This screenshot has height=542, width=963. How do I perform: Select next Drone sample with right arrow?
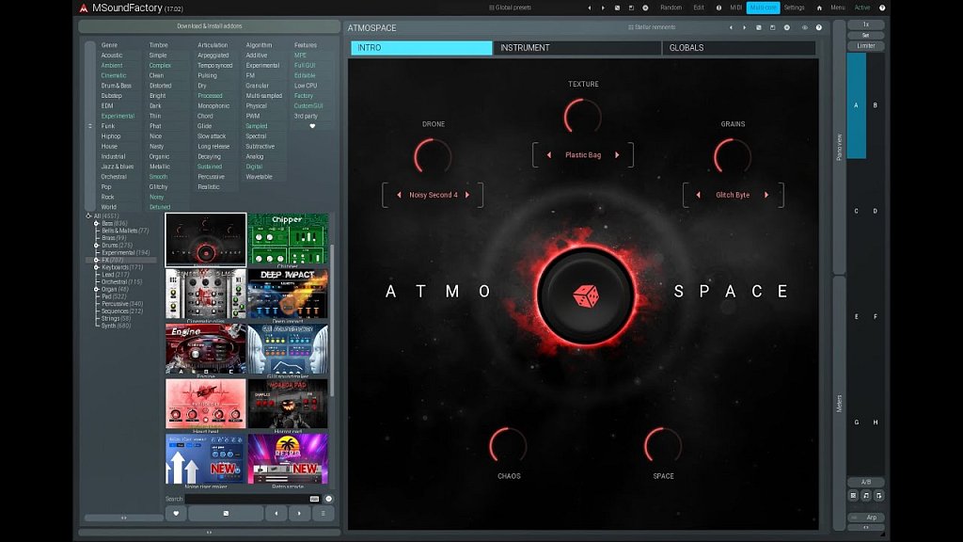pyautogui.click(x=466, y=195)
